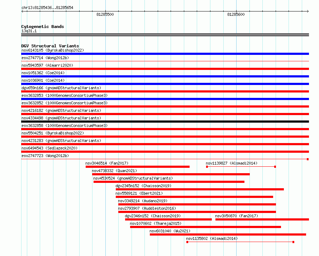Click the blue bar under nsv6143105
319x256 pixels.
165,54
